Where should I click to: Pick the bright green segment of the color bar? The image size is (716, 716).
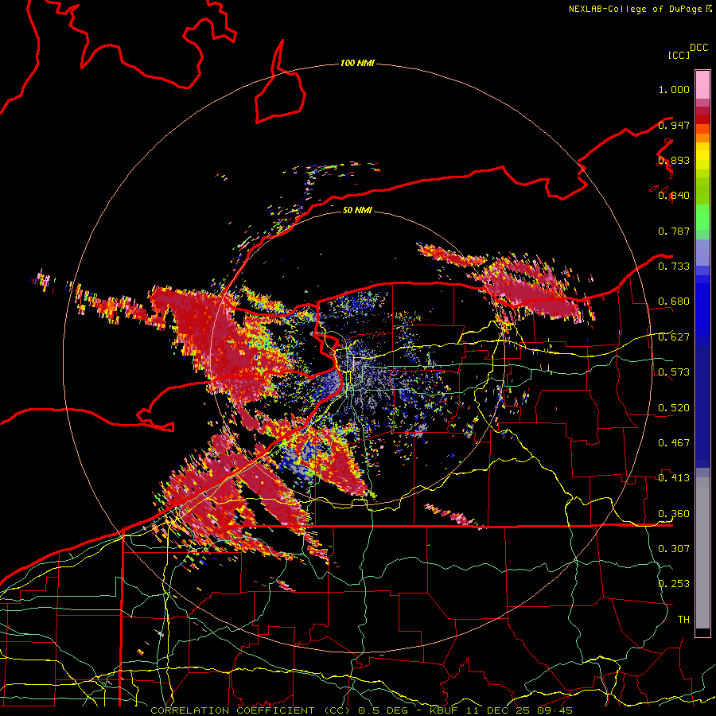coord(702,217)
